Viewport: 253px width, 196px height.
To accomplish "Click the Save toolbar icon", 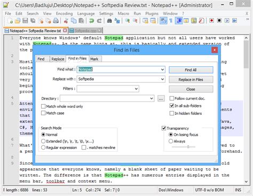I will [x=25, y=21].
